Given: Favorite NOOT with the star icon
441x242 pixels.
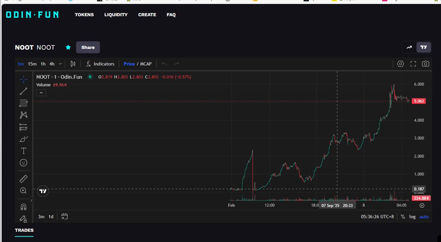Looking at the screenshot, I should tap(68, 47).
